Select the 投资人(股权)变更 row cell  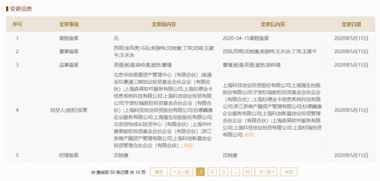pyautogui.click(x=69, y=110)
